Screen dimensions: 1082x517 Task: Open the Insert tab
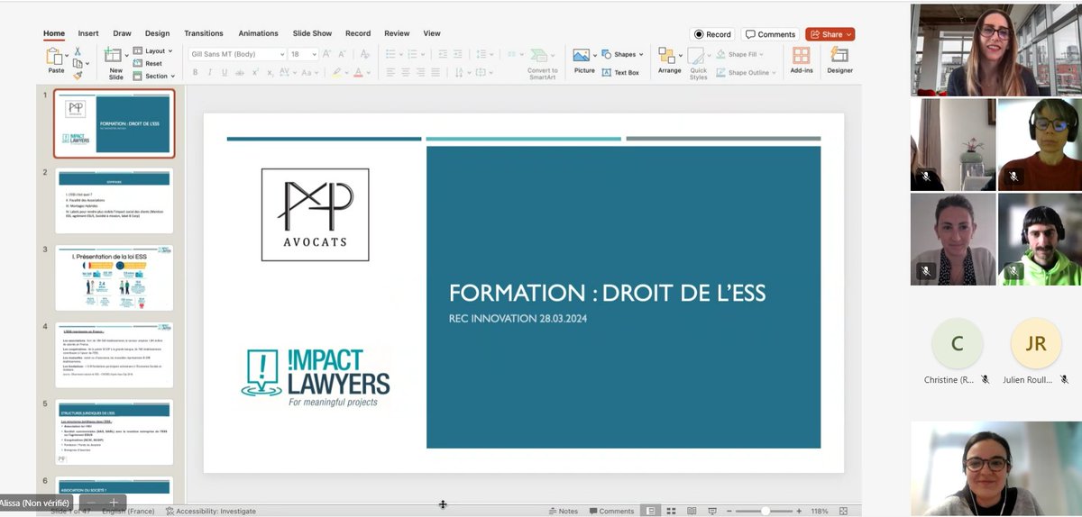pyautogui.click(x=88, y=33)
